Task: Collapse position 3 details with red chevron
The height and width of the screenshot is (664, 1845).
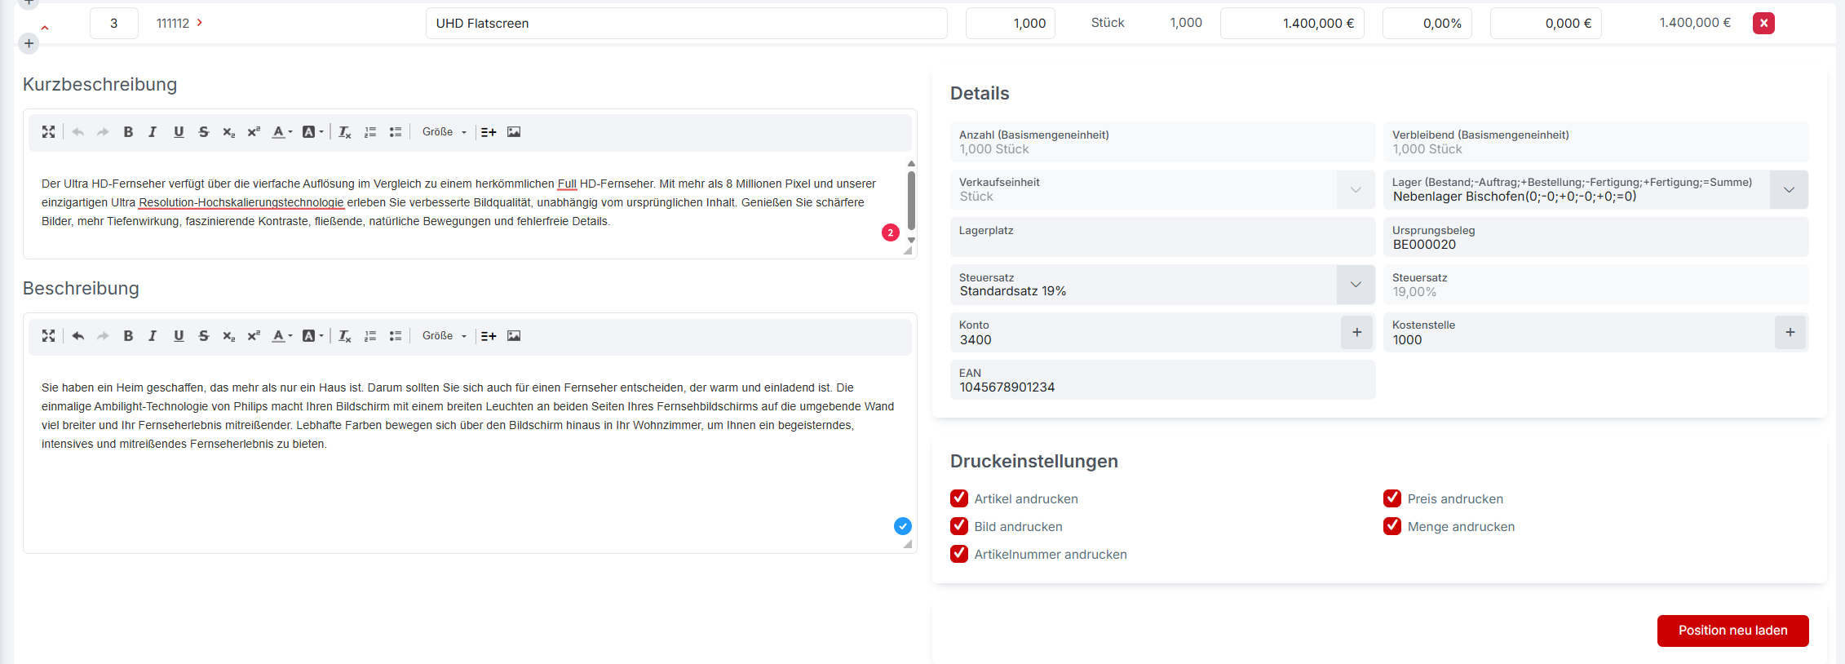Action: pyautogui.click(x=45, y=28)
